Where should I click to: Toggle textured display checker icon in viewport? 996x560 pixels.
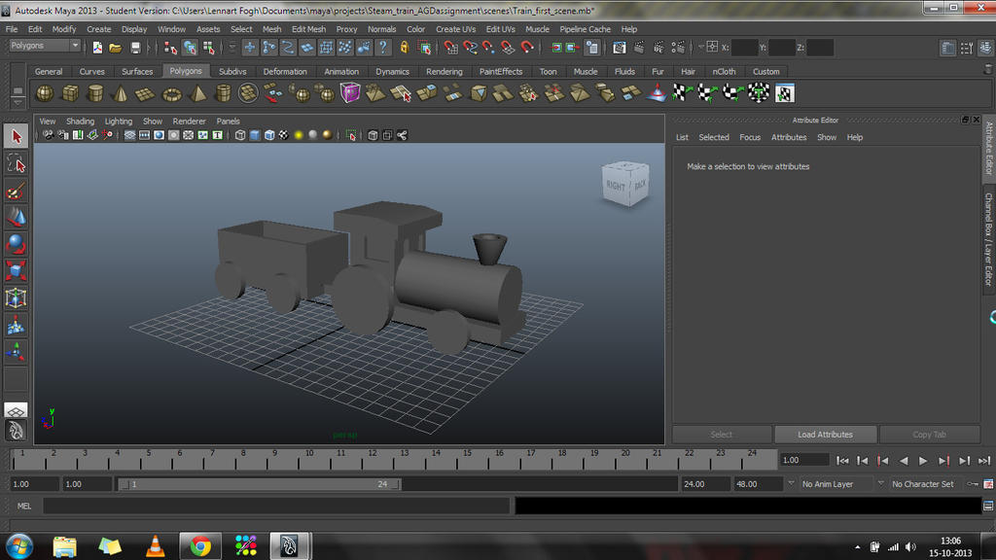(x=284, y=135)
